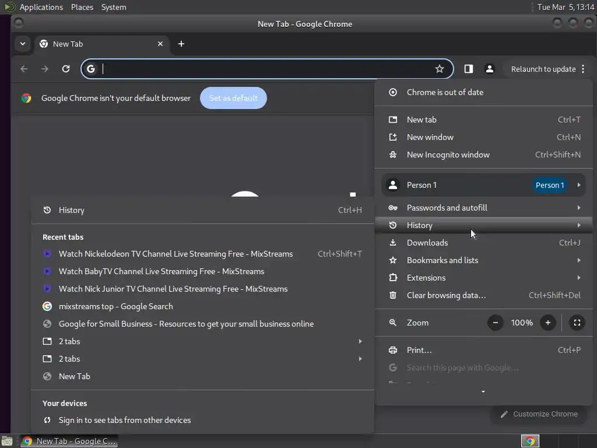This screenshot has width=597, height=448.
Task: Open the Applications system menu
Action: [41, 7]
